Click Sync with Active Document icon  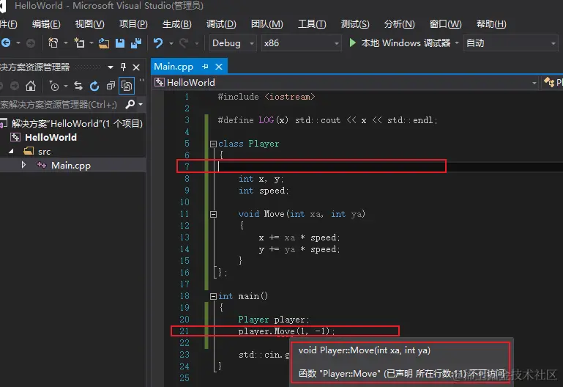point(78,86)
